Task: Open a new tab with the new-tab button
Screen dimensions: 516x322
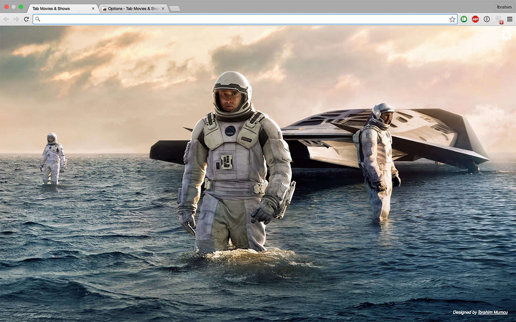Action: [x=175, y=9]
